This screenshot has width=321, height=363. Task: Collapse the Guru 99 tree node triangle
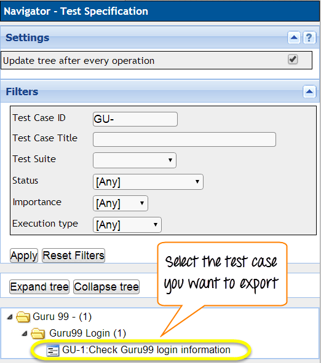10,317
